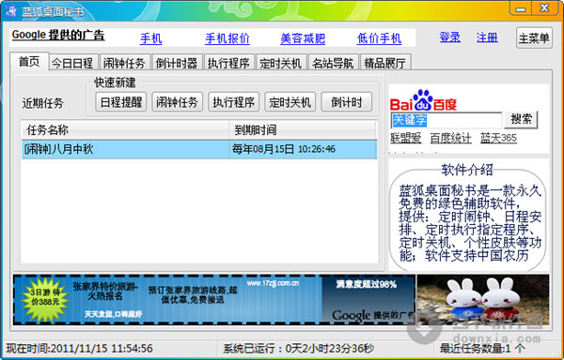The width and height of the screenshot is (564, 360).
Task: Click the 倒计时 quick-create button
Action: pos(346,102)
